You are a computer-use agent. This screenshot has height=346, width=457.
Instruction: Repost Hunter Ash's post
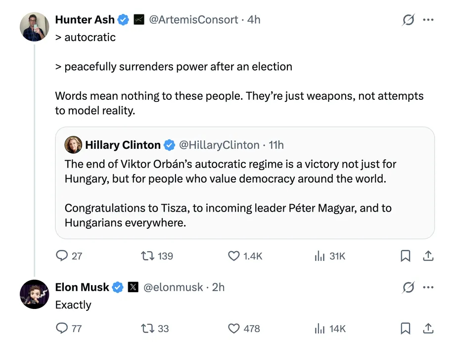[147, 256]
